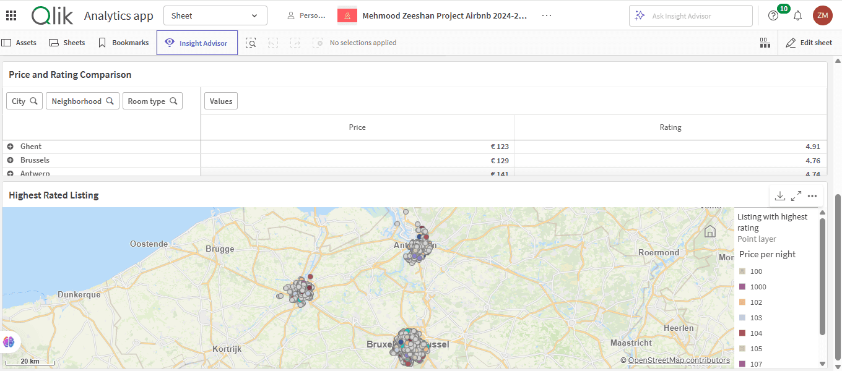The image size is (842, 371).
Task: Expand the Ghent row
Action: tap(10, 147)
